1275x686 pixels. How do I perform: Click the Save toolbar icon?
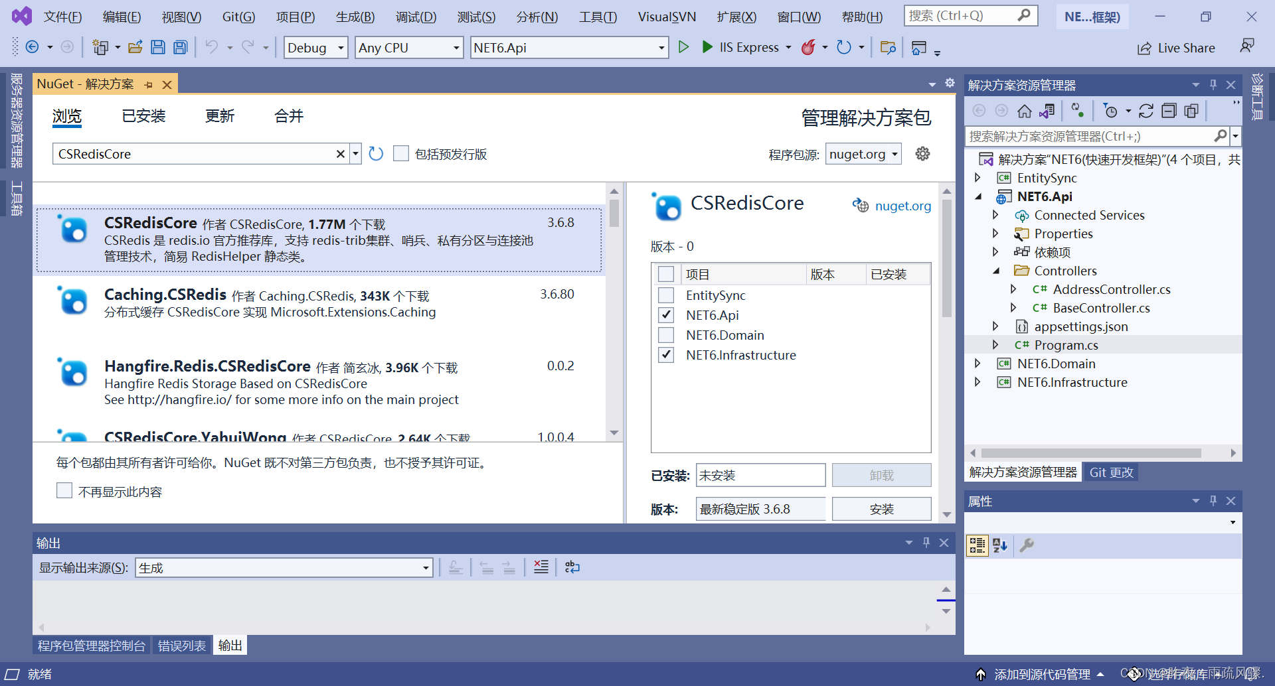(x=157, y=47)
